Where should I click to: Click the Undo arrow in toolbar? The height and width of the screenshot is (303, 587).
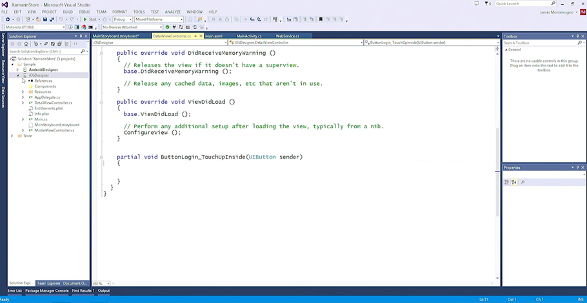tap(61, 19)
